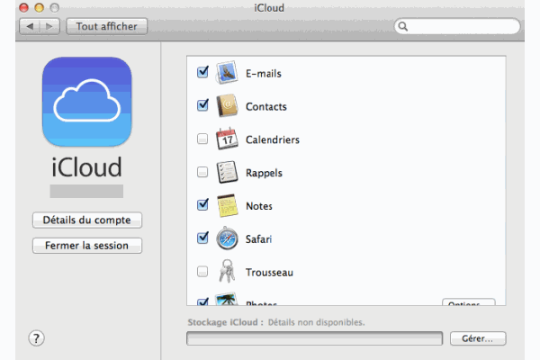Screen dimensions: 540x360
Task: Select the Rappels label text
Action: pos(264,173)
